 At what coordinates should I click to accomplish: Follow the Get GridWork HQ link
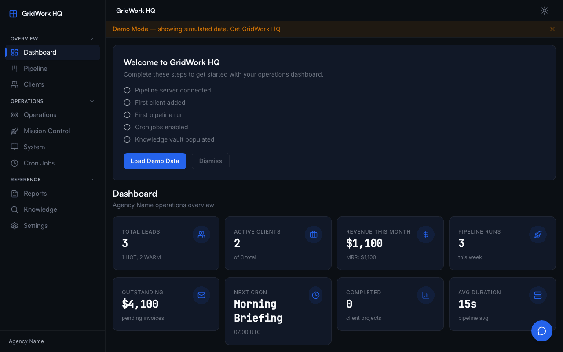(255, 29)
